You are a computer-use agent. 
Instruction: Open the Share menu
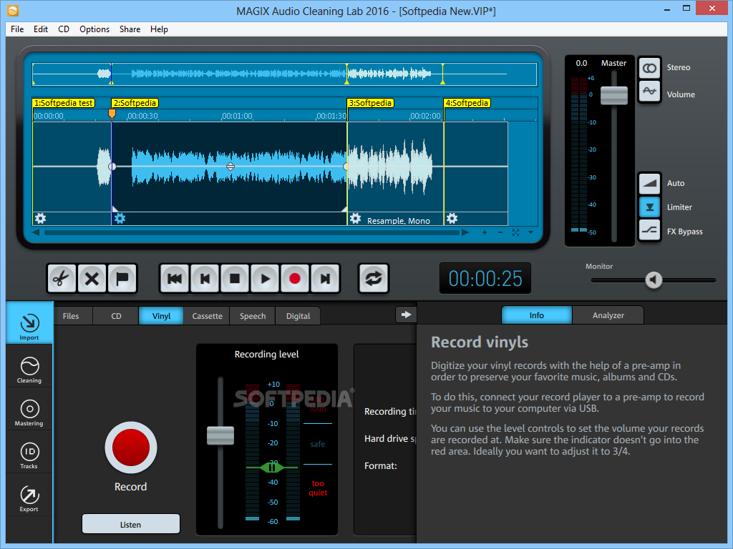click(130, 29)
